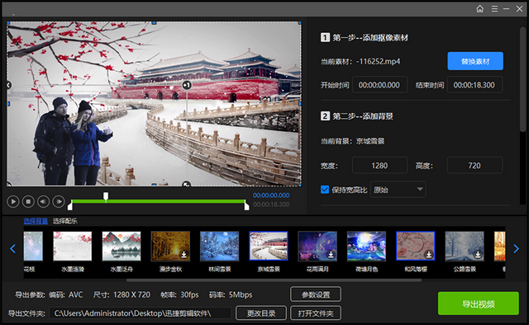This screenshot has width=529, height=325.
Task: Click the timeline playhead marker
Action: pos(106,196)
